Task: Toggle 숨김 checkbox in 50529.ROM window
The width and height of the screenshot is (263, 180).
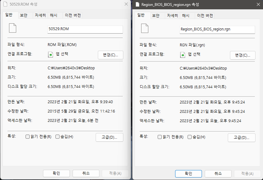Action: coord(57,137)
